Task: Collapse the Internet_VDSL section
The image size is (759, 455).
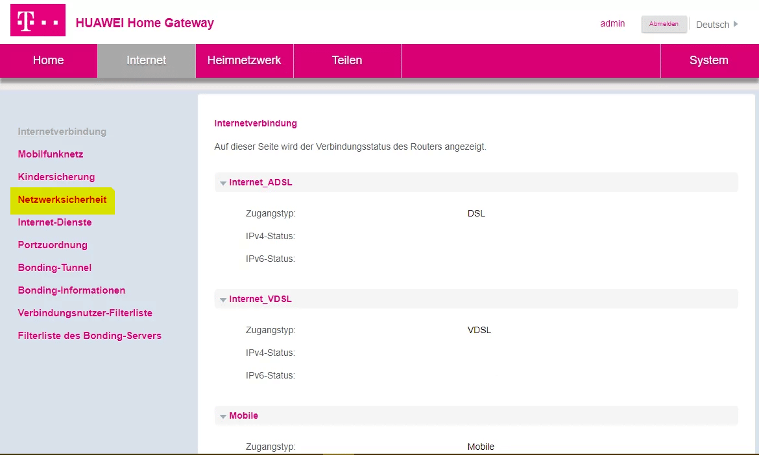Action: coord(223,299)
